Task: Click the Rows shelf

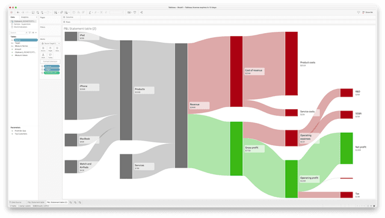Action: [218, 22]
